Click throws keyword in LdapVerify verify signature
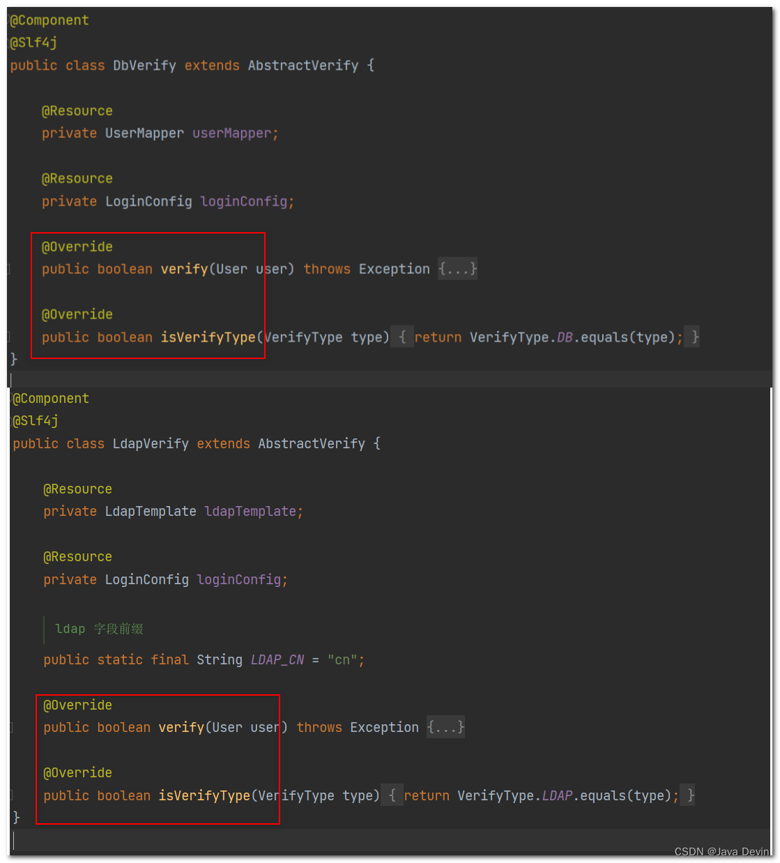Viewport: 780px width, 863px height. click(319, 728)
